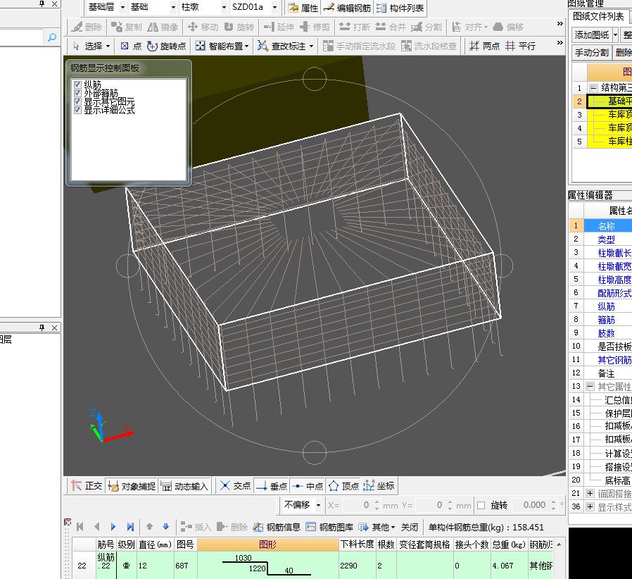Click 手动分割 manual split button
The width and height of the screenshot is (632, 579).
coord(592,52)
